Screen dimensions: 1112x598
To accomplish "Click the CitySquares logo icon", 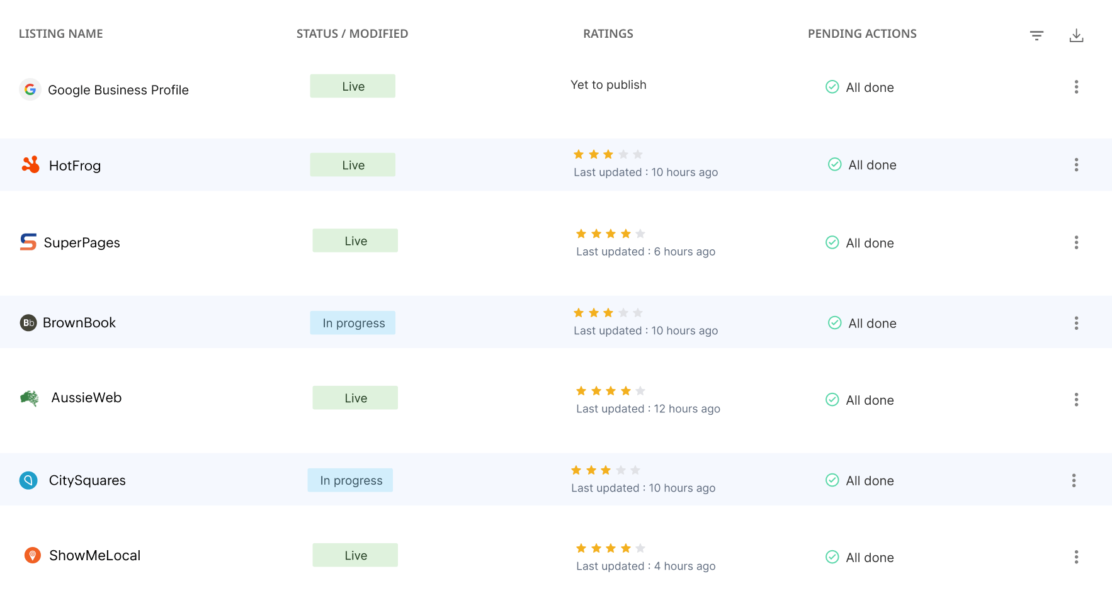I will coord(28,480).
